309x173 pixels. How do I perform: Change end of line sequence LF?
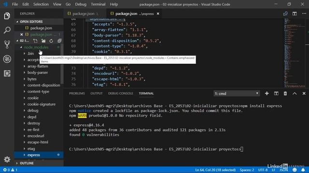[274, 170]
